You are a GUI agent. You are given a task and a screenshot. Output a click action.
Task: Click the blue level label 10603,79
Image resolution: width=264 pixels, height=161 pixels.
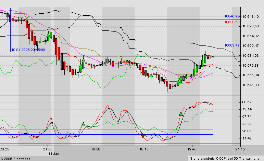click(x=232, y=45)
